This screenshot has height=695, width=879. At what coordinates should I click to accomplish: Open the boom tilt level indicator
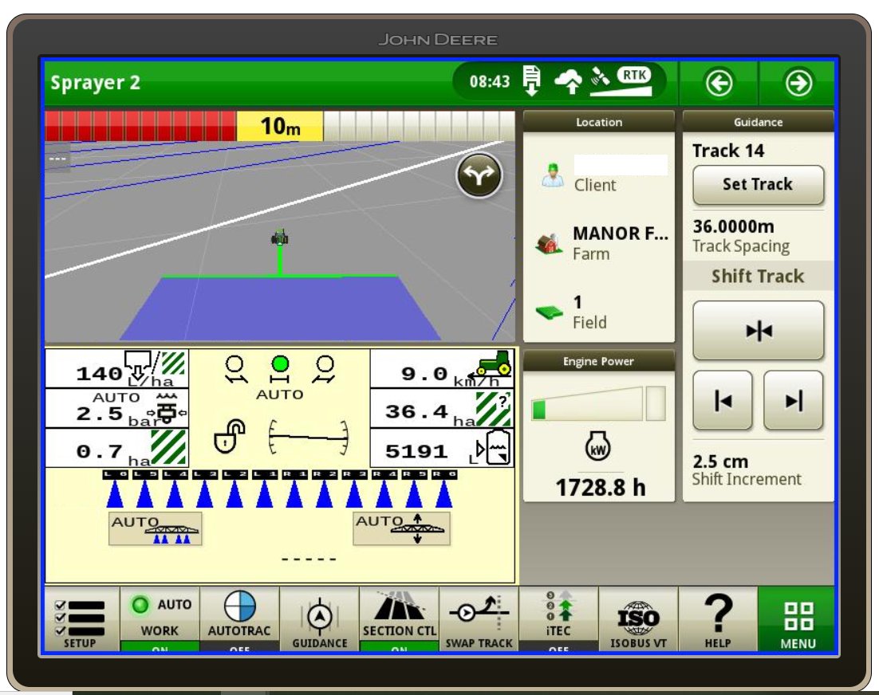coord(309,437)
